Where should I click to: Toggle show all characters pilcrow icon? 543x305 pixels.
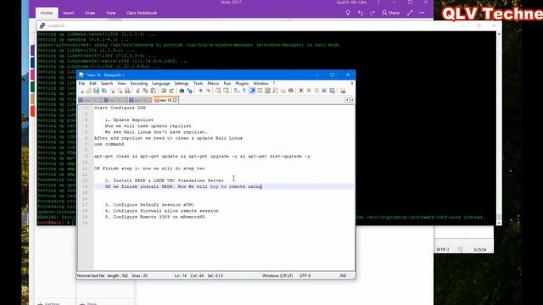(244, 91)
